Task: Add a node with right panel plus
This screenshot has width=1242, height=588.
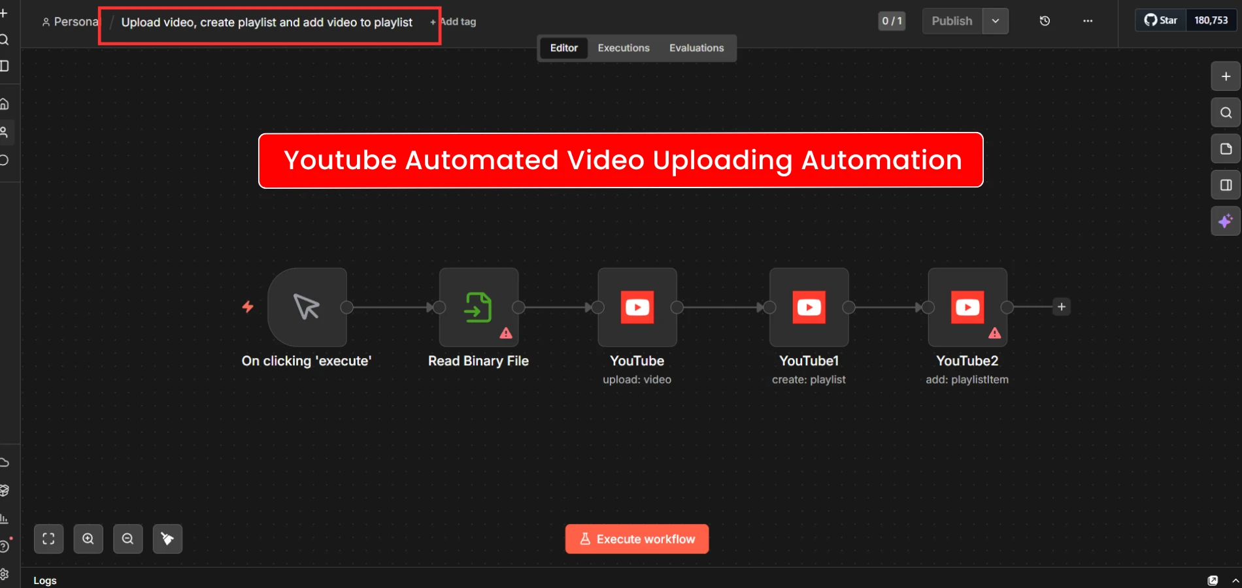Action: [x=1226, y=76]
